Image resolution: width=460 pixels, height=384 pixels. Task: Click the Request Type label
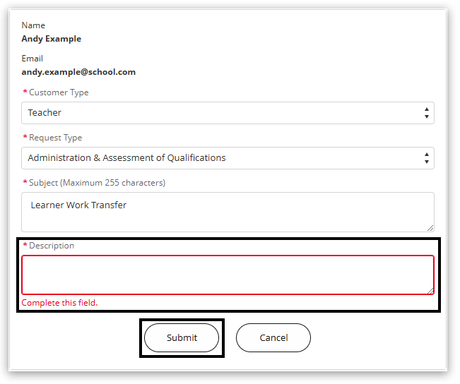(55, 138)
